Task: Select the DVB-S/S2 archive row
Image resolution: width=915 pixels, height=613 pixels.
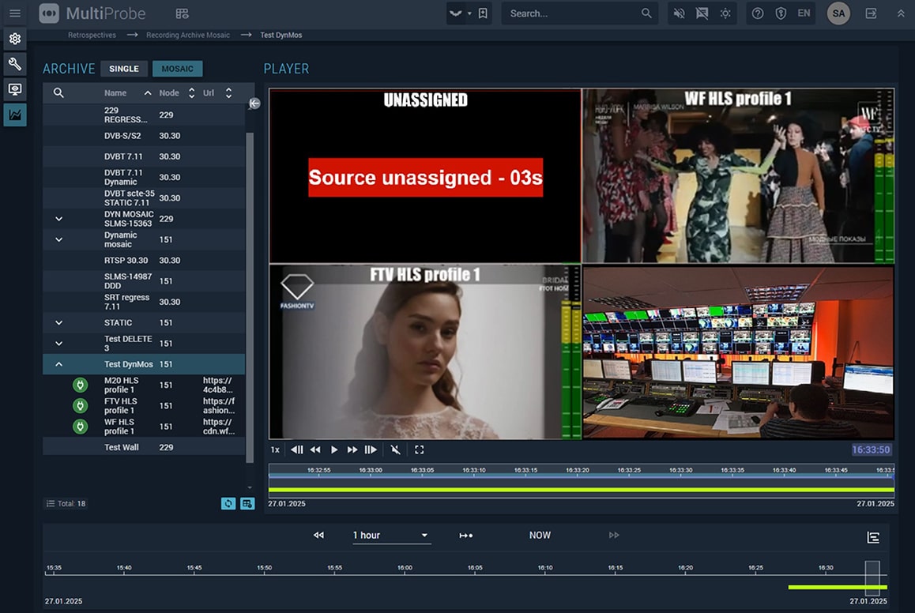Action: [x=144, y=136]
